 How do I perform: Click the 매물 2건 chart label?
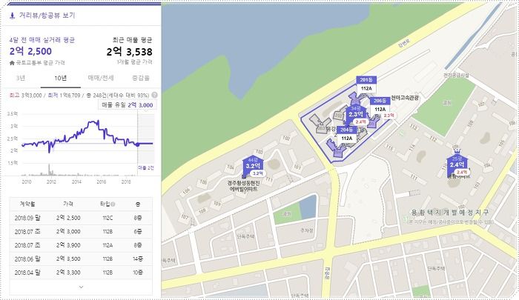coord(145,167)
